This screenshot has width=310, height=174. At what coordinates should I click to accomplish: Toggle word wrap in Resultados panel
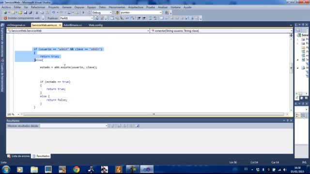(x=138, y=126)
